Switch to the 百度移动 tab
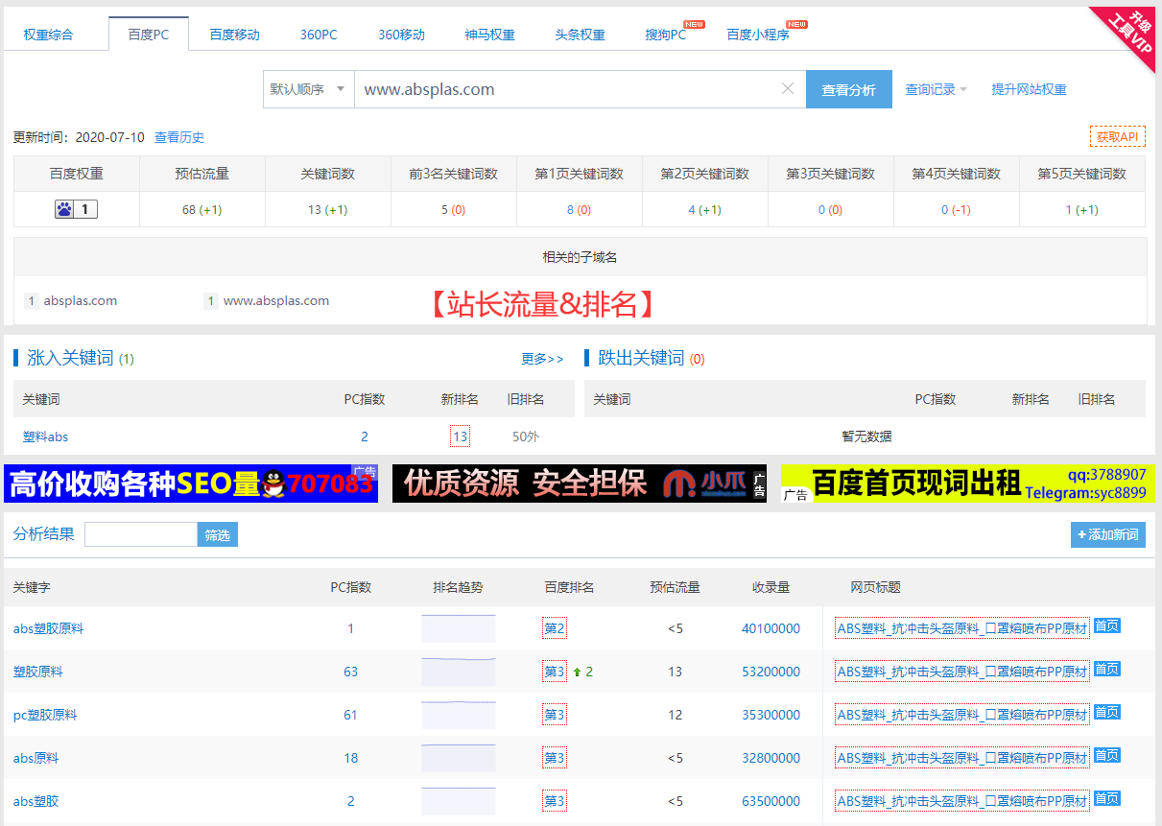 pos(234,35)
